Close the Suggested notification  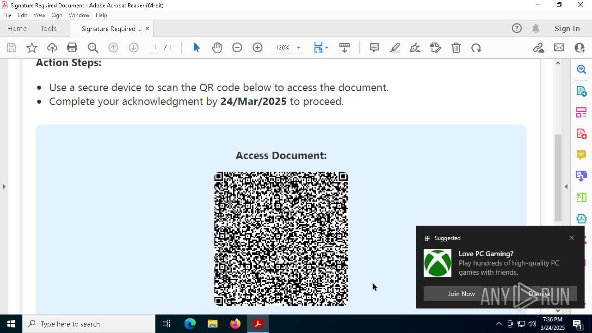(x=572, y=238)
